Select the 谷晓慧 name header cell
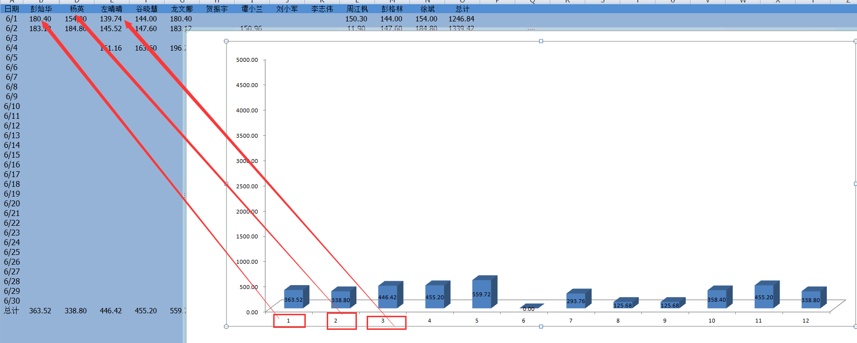The width and height of the screenshot is (857, 343). pos(147,9)
